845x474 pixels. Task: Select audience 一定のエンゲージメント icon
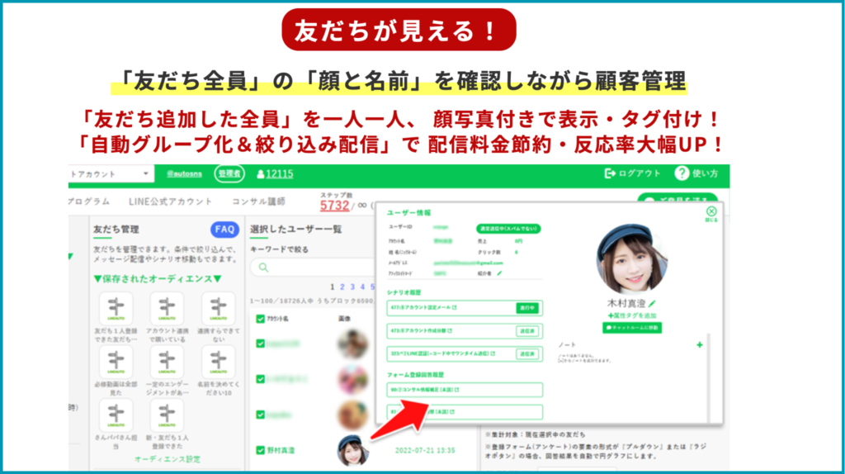click(167, 362)
